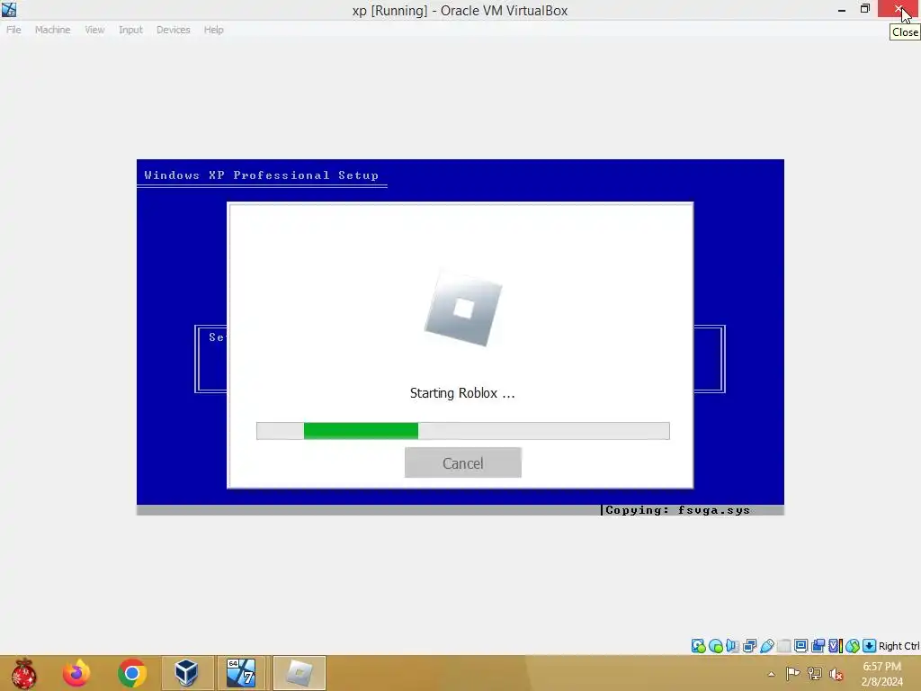Open the clock showing 6:57 PM

coord(881,674)
